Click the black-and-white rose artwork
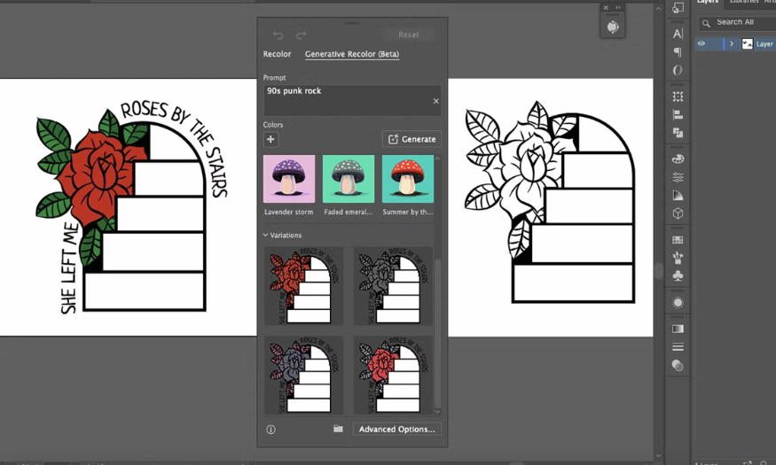 click(550, 202)
